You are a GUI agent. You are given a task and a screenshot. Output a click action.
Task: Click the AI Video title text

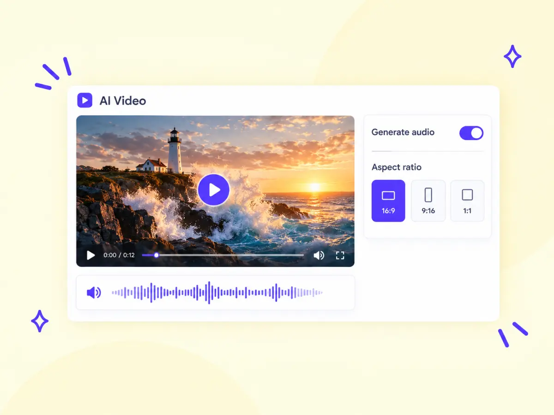(x=123, y=101)
